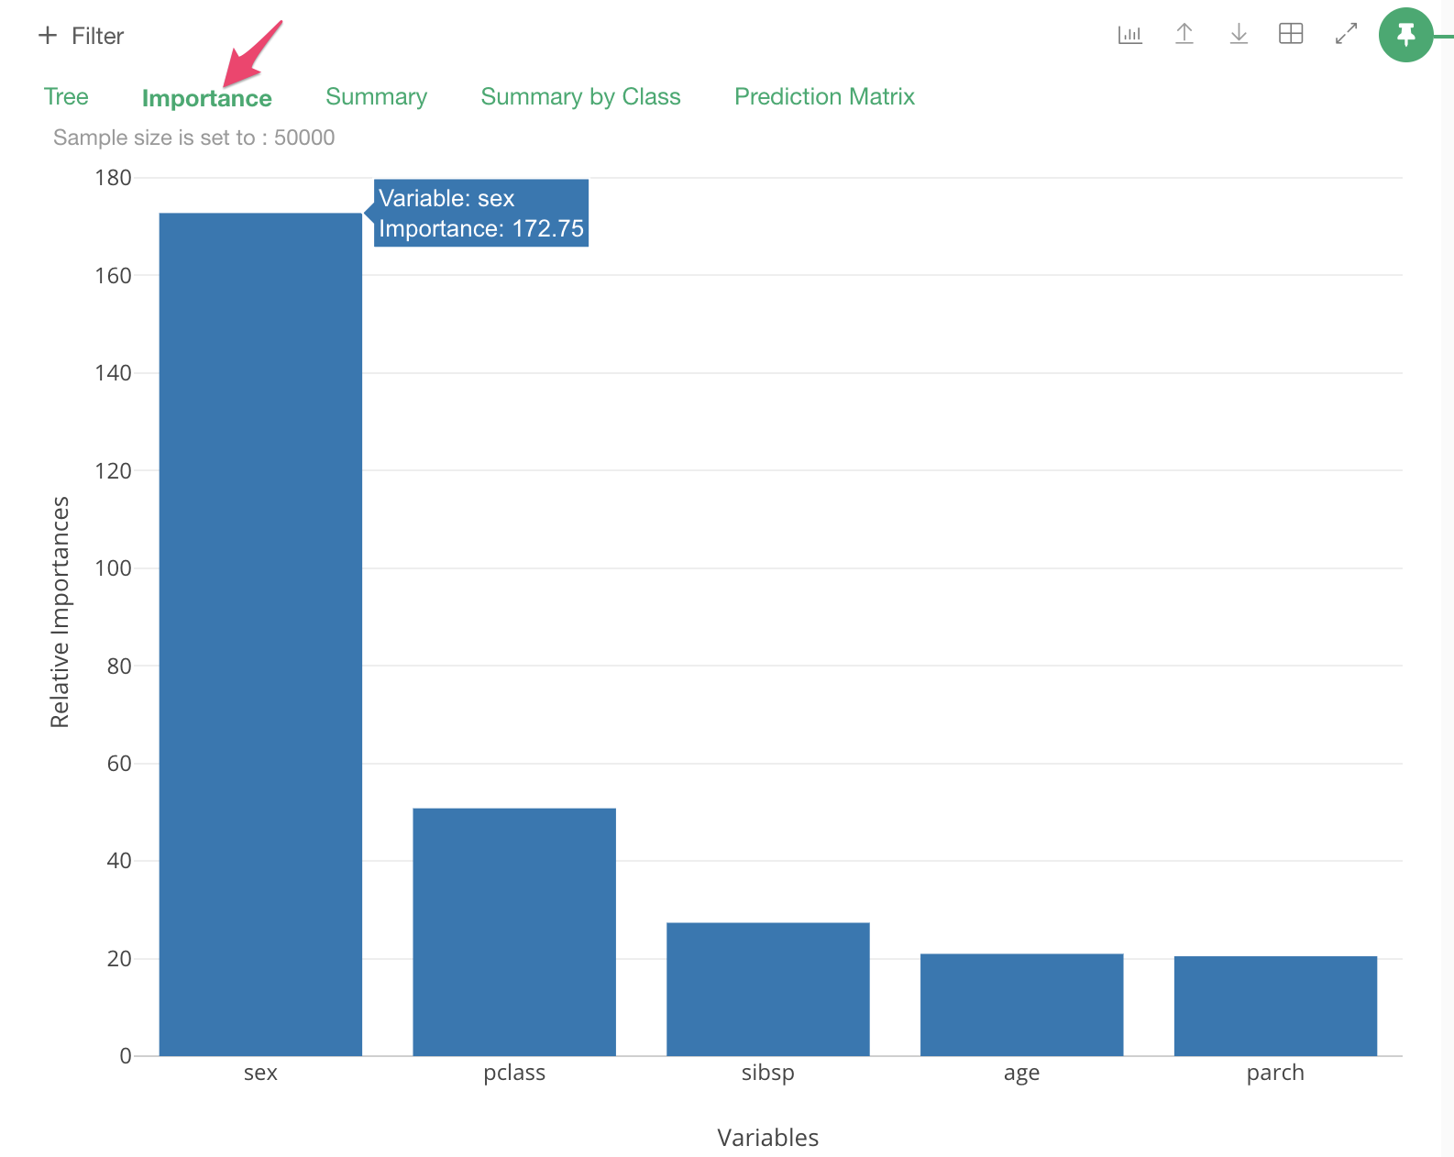Screen dimensions: 1454x1157
Task: Toggle the green pin button
Action: point(1405,36)
